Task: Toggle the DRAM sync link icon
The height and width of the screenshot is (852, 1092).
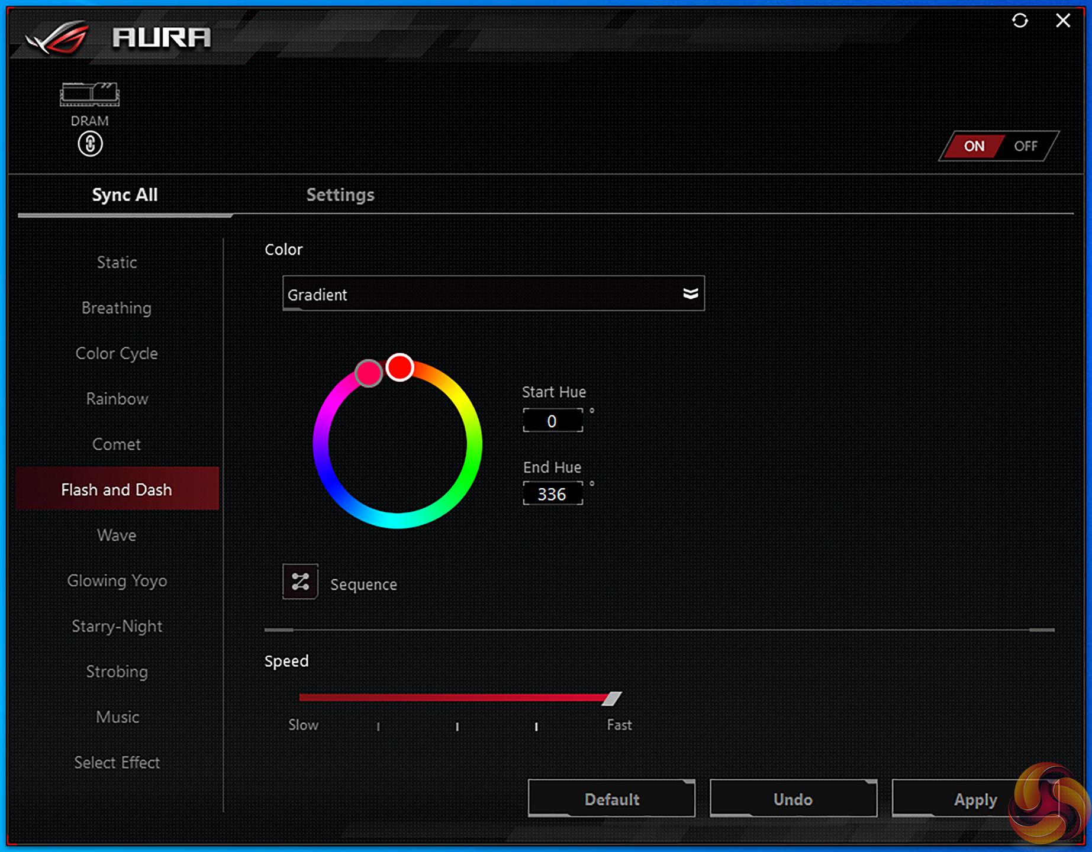Action: pyautogui.click(x=90, y=144)
